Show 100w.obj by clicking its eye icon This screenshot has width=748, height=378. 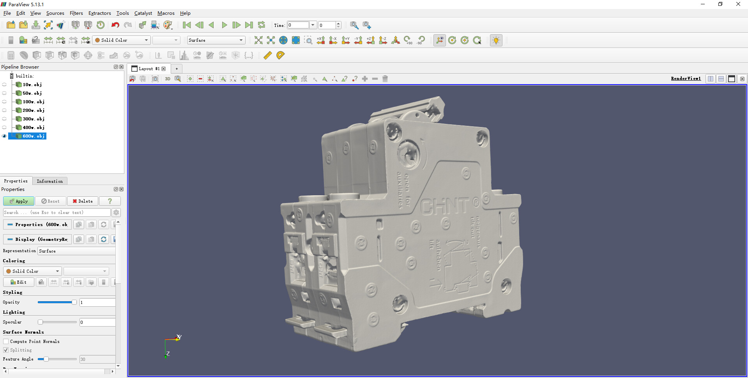coord(4,102)
